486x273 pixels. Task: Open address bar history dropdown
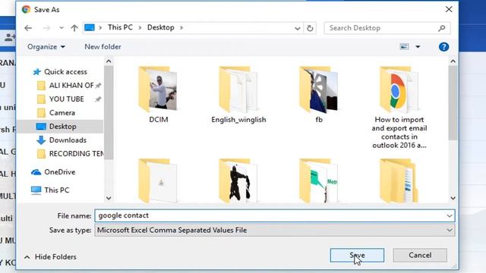click(x=297, y=29)
